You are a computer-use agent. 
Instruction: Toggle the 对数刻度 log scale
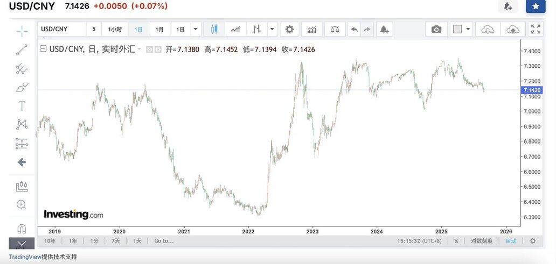click(x=481, y=241)
